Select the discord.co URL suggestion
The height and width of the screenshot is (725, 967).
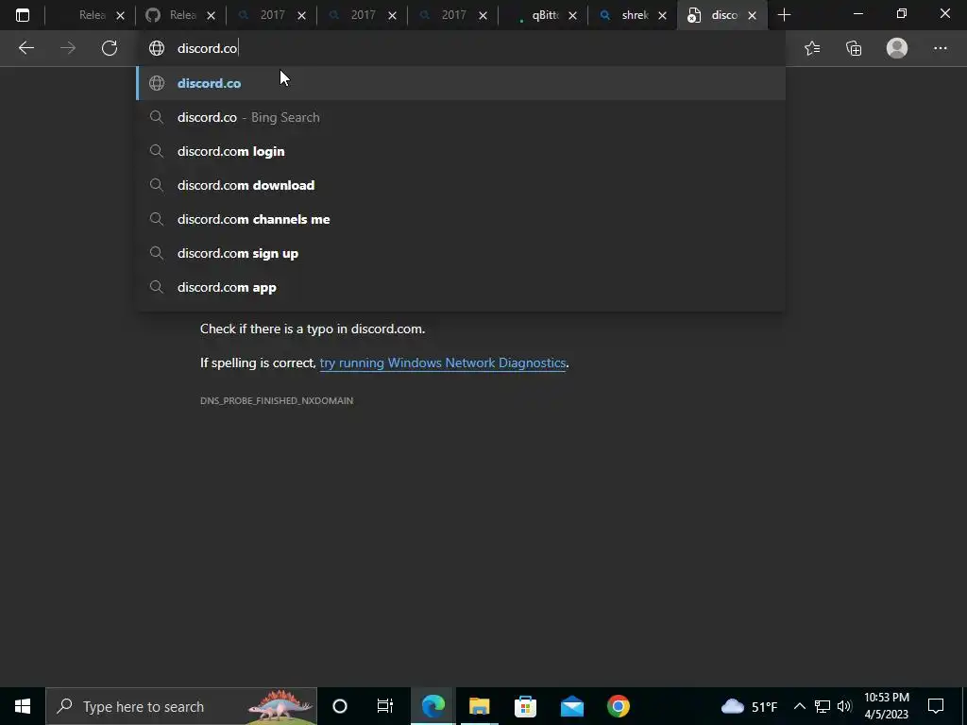tap(461, 83)
